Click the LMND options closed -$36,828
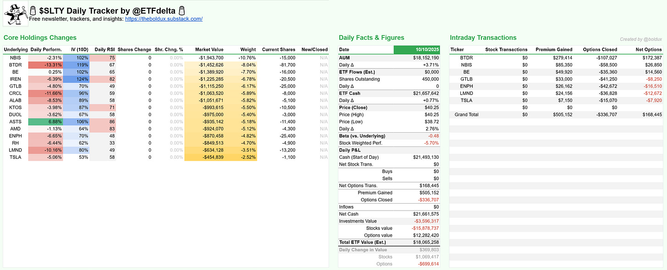This screenshot has width=667, height=270. [x=607, y=93]
